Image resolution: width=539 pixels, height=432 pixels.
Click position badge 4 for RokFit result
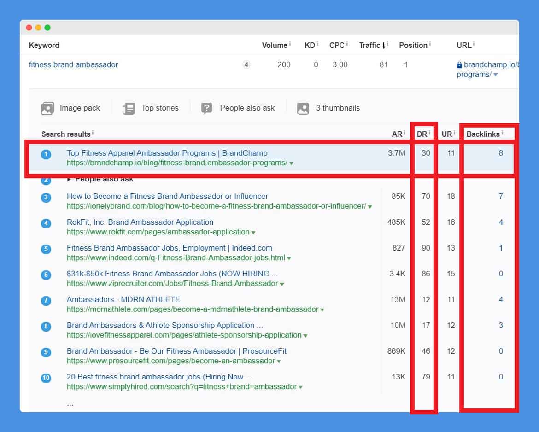coord(46,223)
